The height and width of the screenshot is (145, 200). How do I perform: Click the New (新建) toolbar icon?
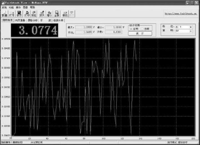point(5,14)
